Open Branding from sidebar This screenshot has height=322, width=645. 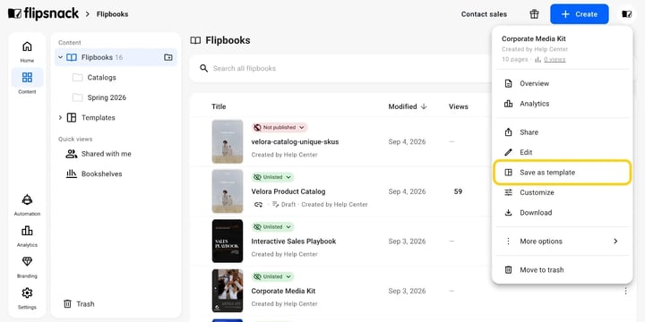click(x=27, y=267)
